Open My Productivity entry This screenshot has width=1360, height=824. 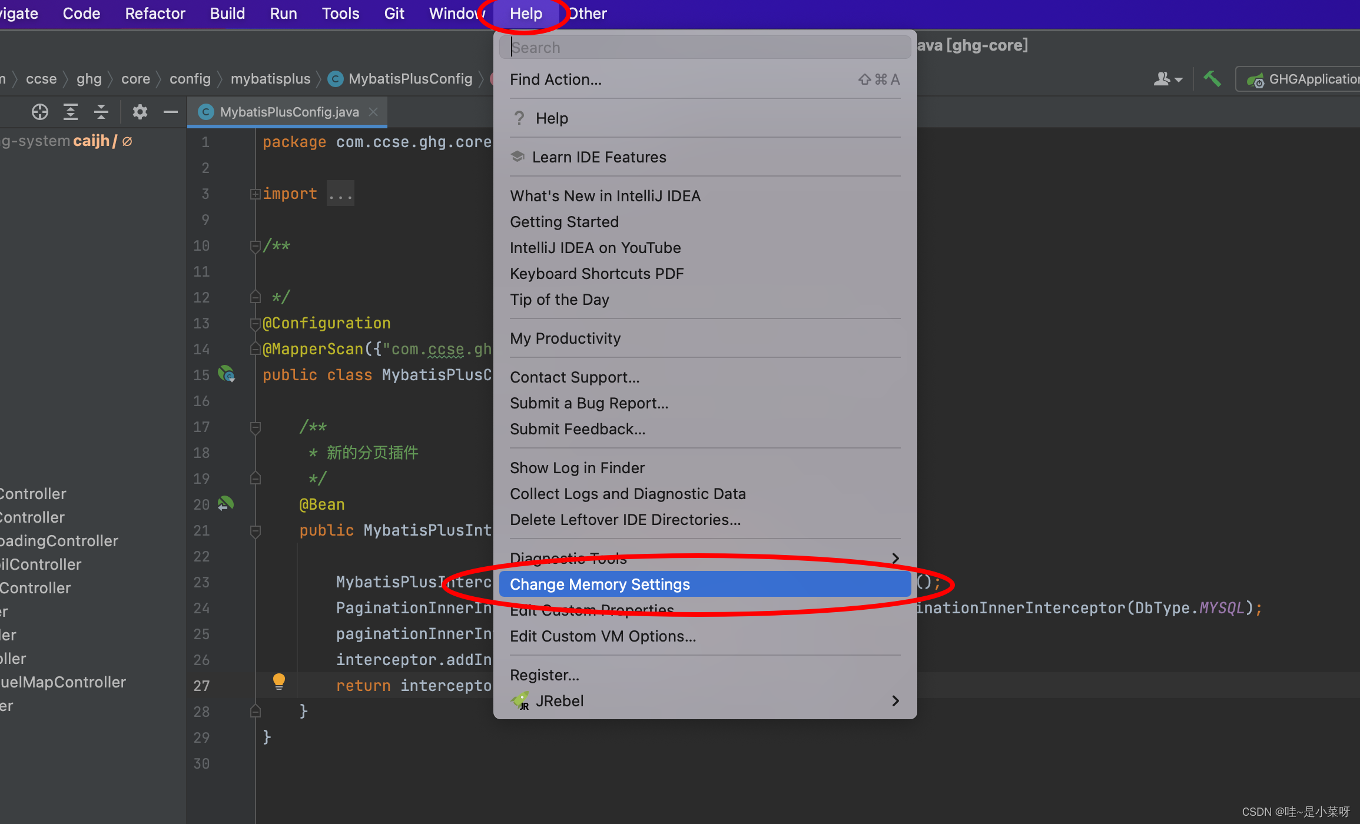pos(705,338)
